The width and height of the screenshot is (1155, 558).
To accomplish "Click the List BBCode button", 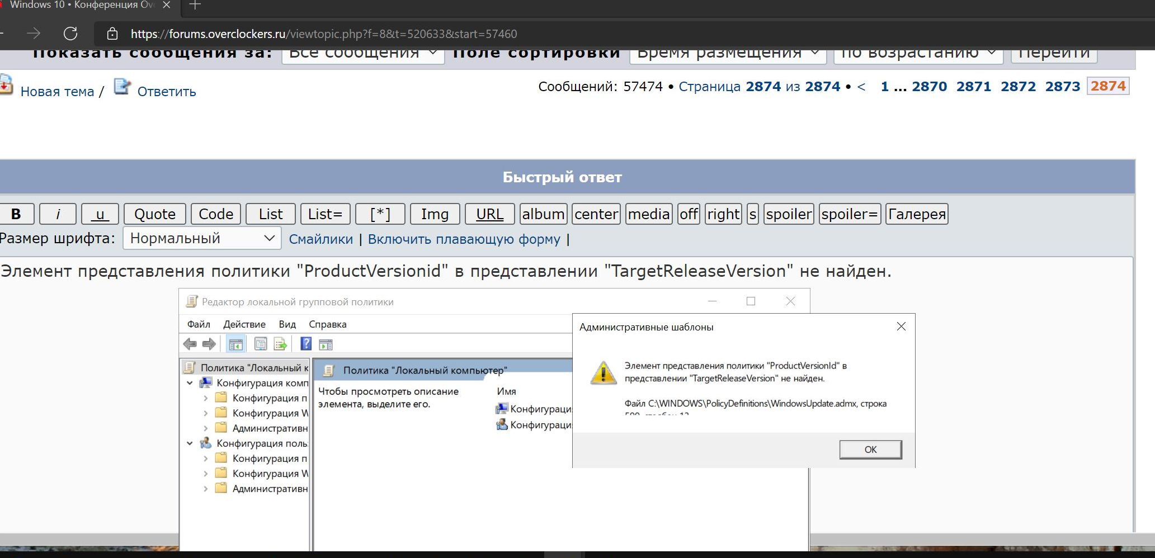I will pyautogui.click(x=271, y=214).
